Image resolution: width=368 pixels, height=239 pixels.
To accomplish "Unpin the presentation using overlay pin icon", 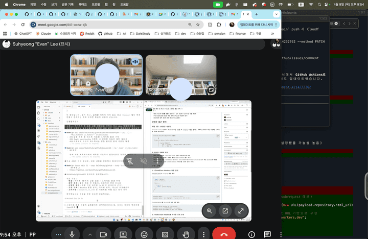I will [x=129, y=161].
